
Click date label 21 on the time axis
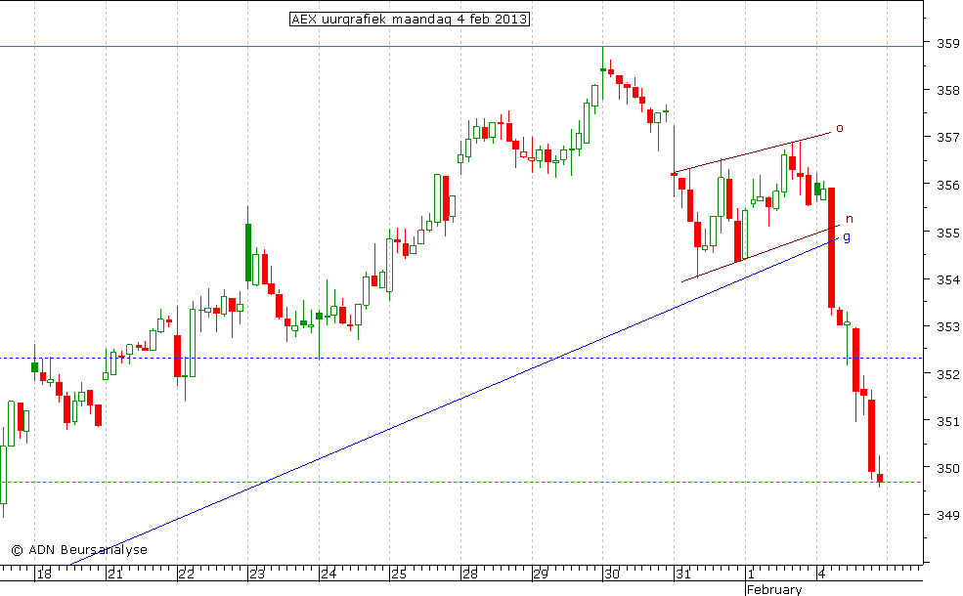(x=114, y=575)
